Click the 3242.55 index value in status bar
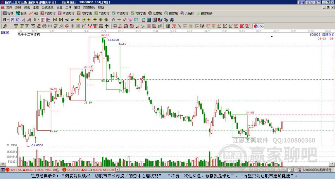335x179 pixels. [x=16, y=170]
